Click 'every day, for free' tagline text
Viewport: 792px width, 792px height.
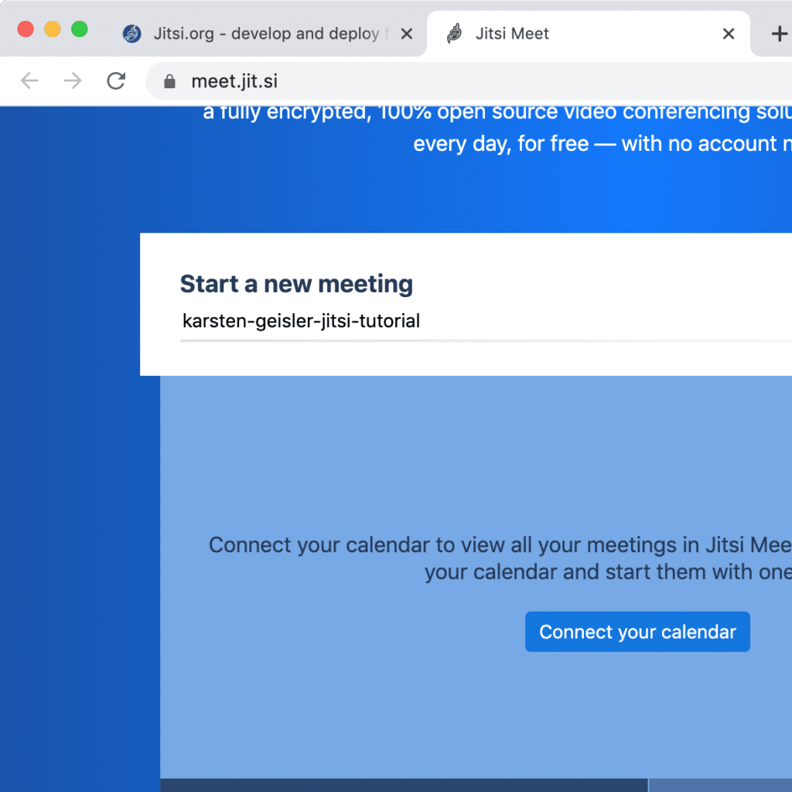501,144
